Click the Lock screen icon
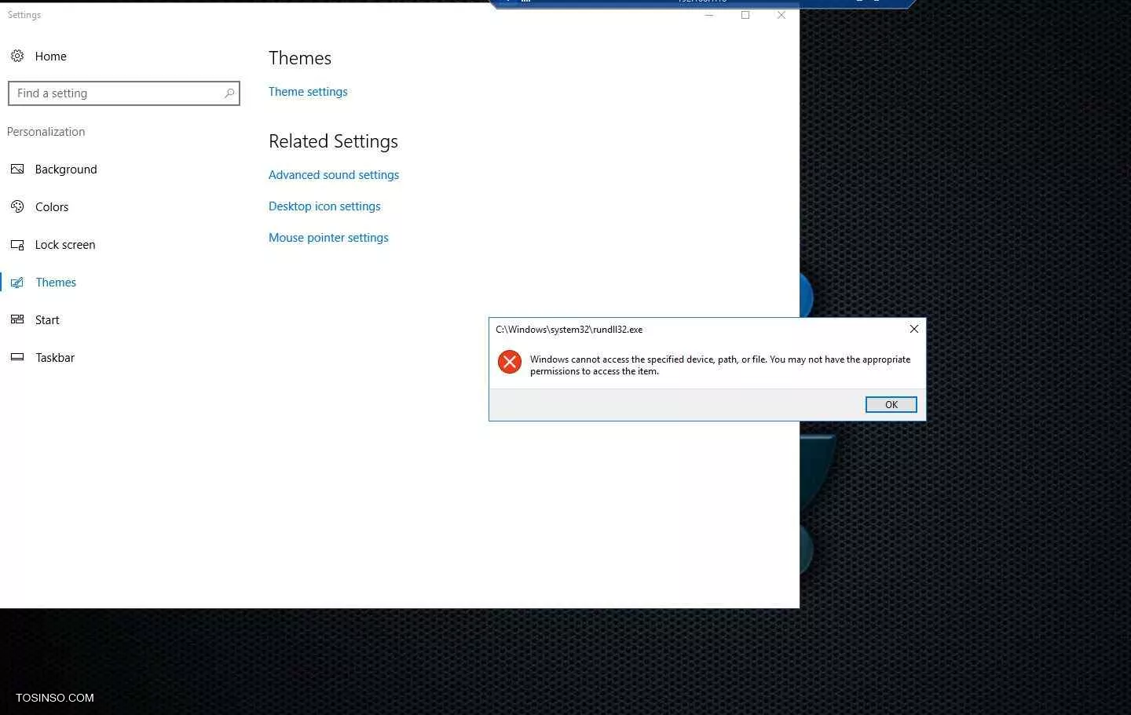This screenshot has width=1131, height=715. tap(17, 245)
